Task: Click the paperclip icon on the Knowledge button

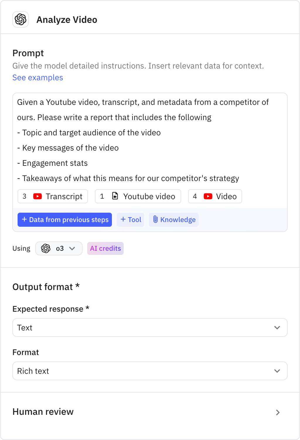Action: point(156,220)
